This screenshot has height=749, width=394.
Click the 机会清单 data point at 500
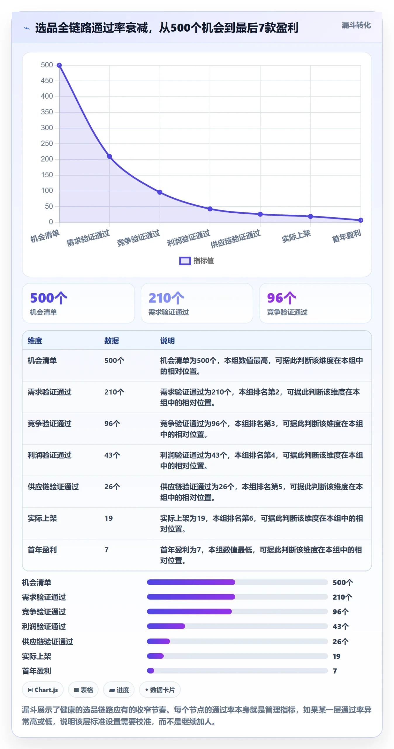[59, 65]
